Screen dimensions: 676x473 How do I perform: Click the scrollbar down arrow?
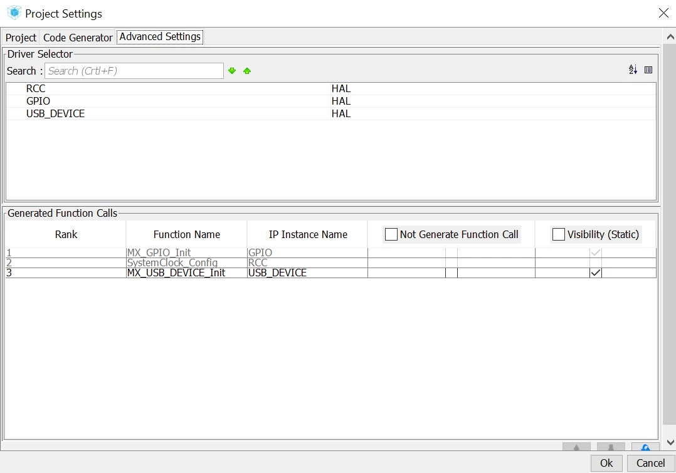tap(670, 442)
